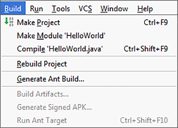Viewport: 178px width, 128px height.
Task: Click the binary digits beside Make Project
Action: tap(11, 22)
